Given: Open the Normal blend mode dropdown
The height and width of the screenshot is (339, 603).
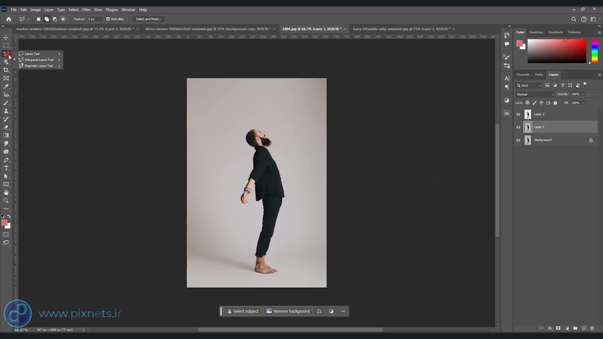Looking at the screenshot, I should (535, 94).
